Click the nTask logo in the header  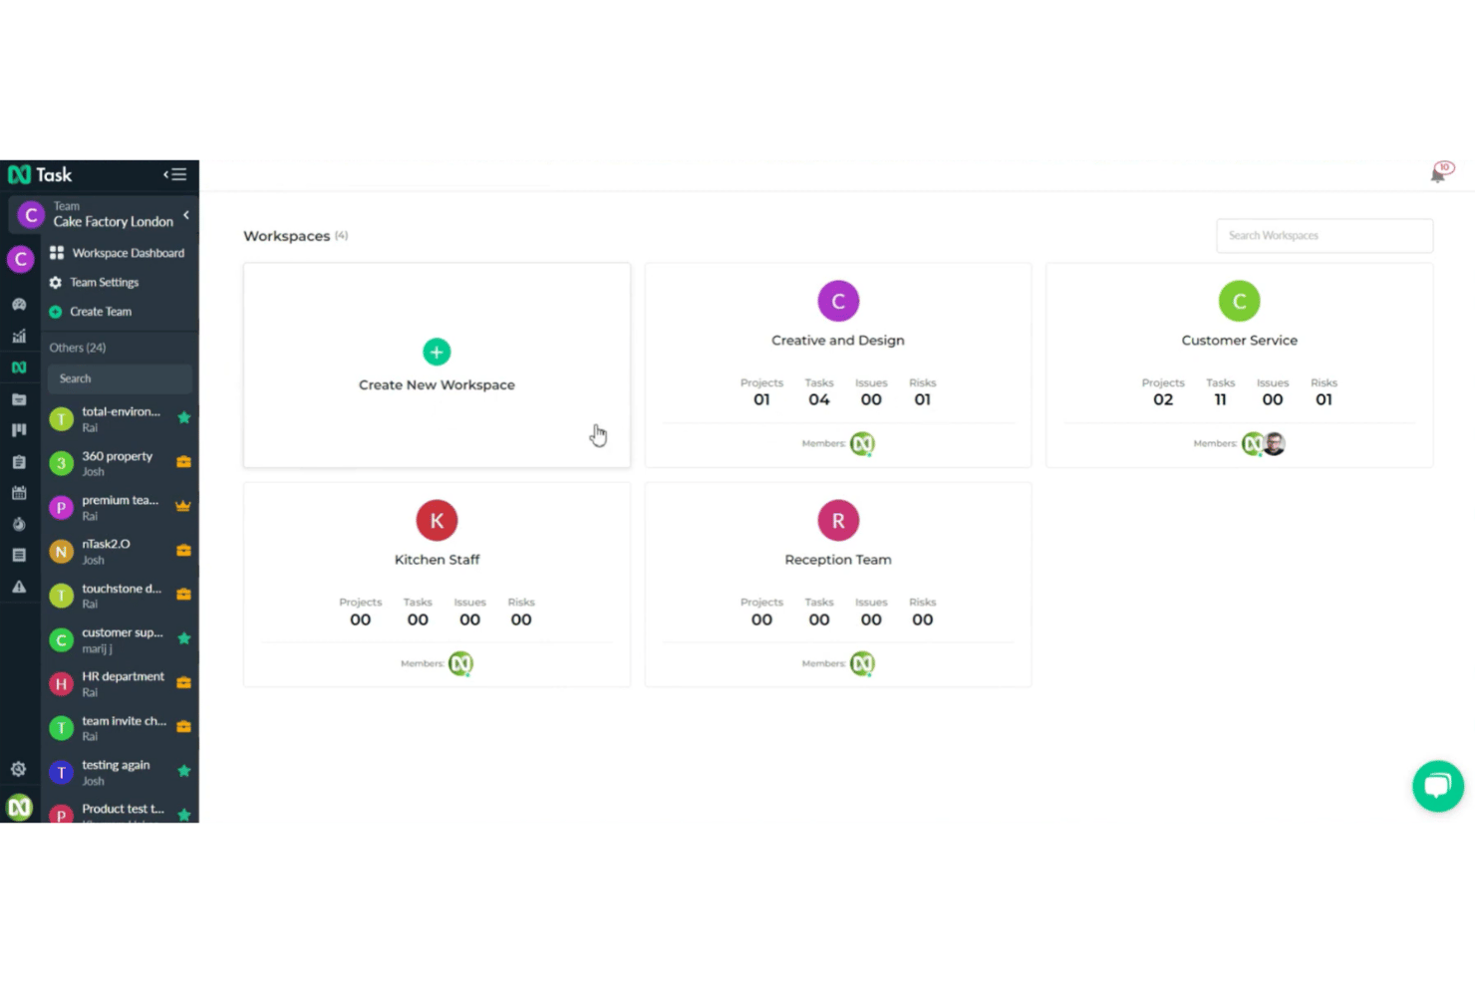tap(40, 174)
